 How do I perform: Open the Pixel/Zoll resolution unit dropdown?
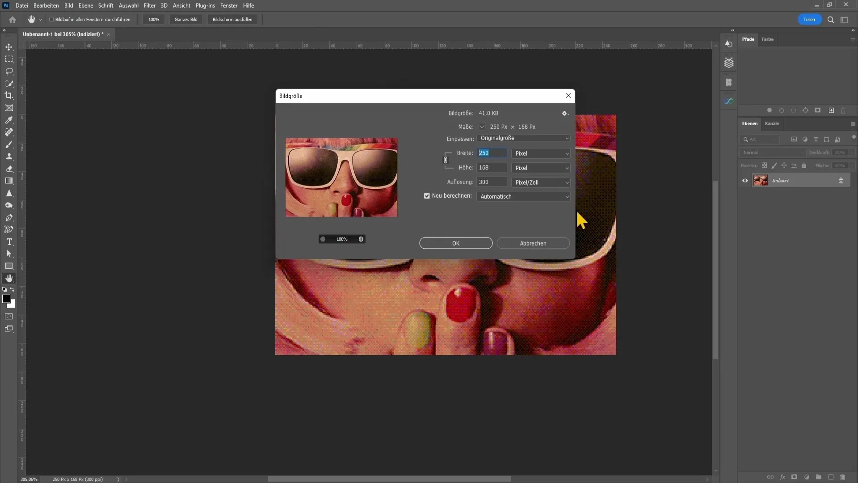tap(541, 182)
